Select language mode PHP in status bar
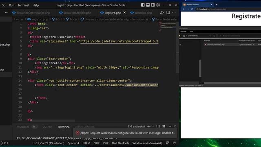 (106, 143)
